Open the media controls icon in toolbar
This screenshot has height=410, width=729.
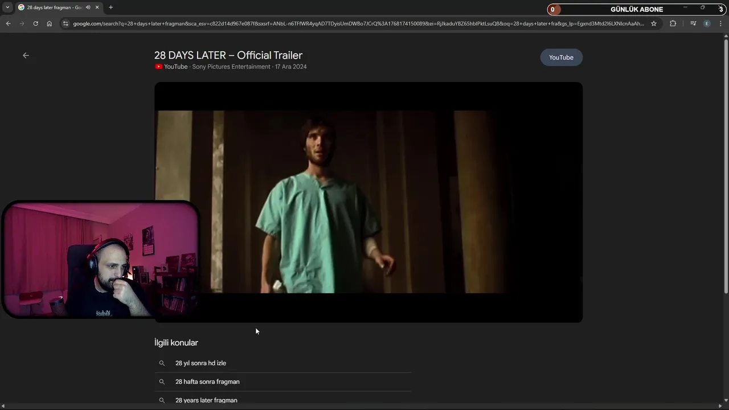click(693, 23)
